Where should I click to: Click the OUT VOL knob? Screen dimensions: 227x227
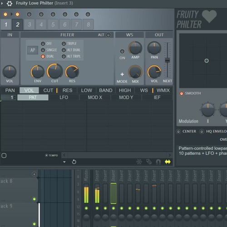(x=154, y=72)
